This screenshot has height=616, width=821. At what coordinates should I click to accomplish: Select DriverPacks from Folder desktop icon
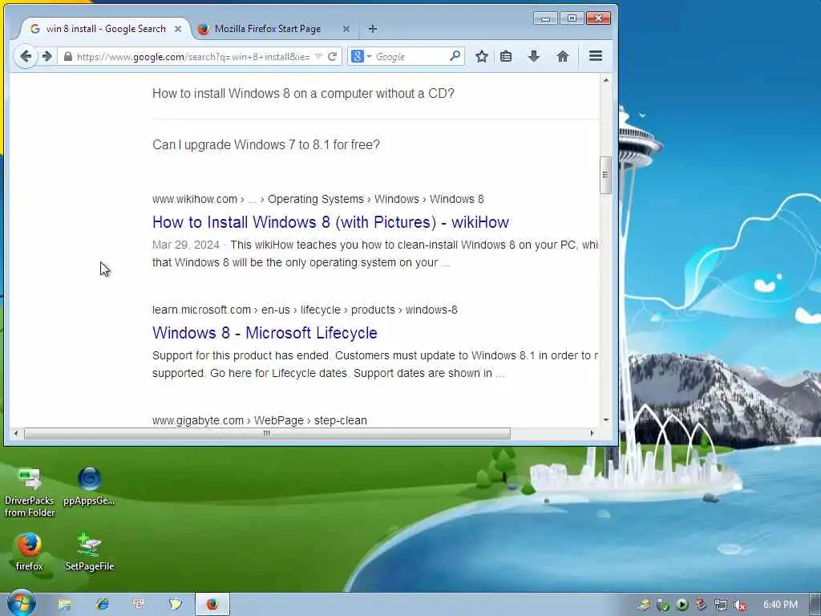pyautogui.click(x=30, y=492)
